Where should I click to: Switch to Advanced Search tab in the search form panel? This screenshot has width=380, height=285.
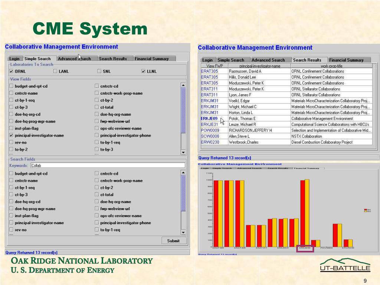(74, 59)
